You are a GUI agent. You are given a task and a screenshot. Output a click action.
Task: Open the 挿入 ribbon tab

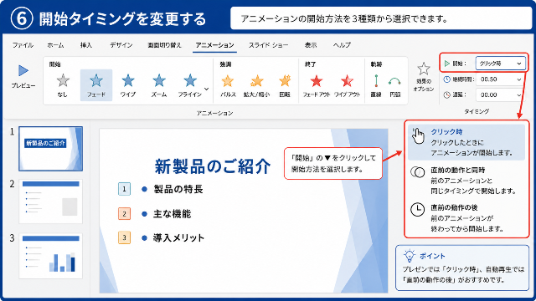(x=86, y=45)
